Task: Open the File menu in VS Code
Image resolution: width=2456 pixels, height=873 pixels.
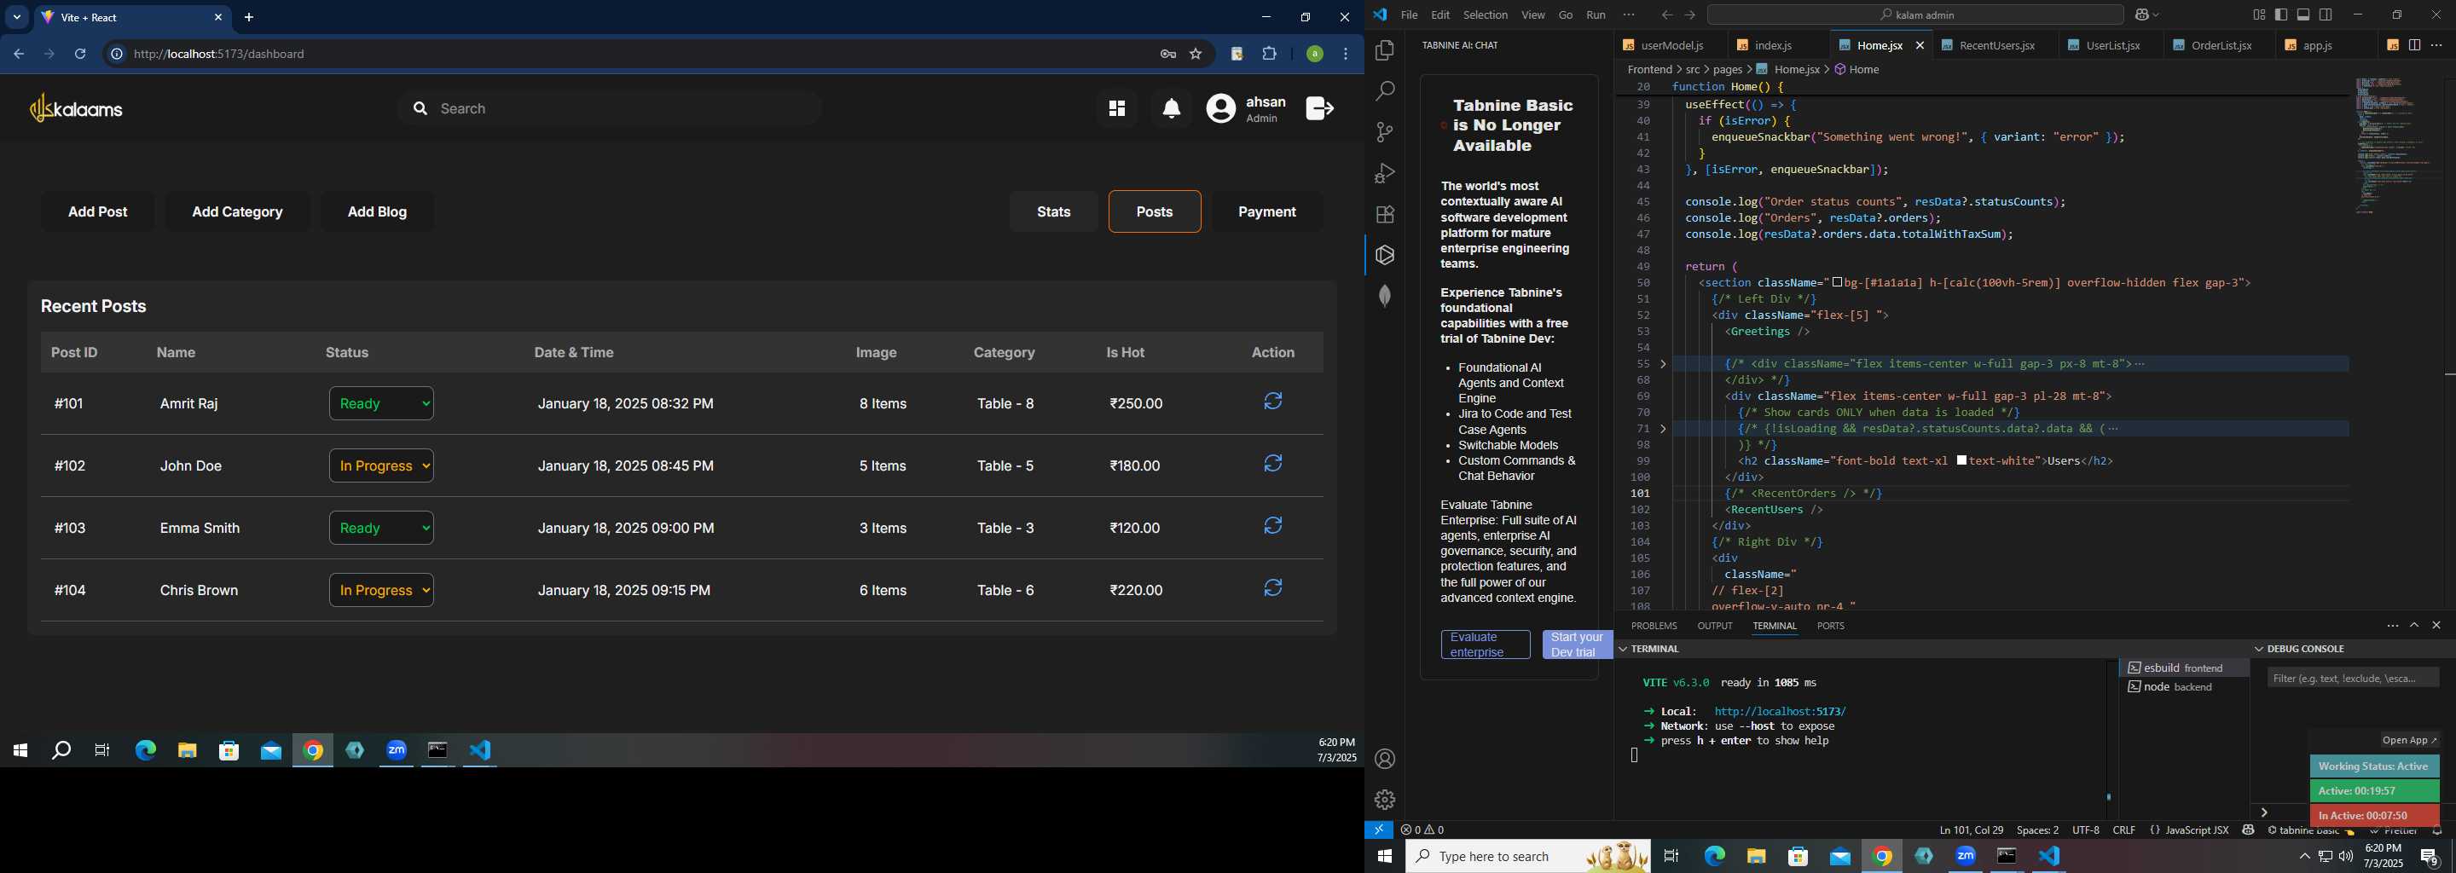Action: click(x=1409, y=14)
